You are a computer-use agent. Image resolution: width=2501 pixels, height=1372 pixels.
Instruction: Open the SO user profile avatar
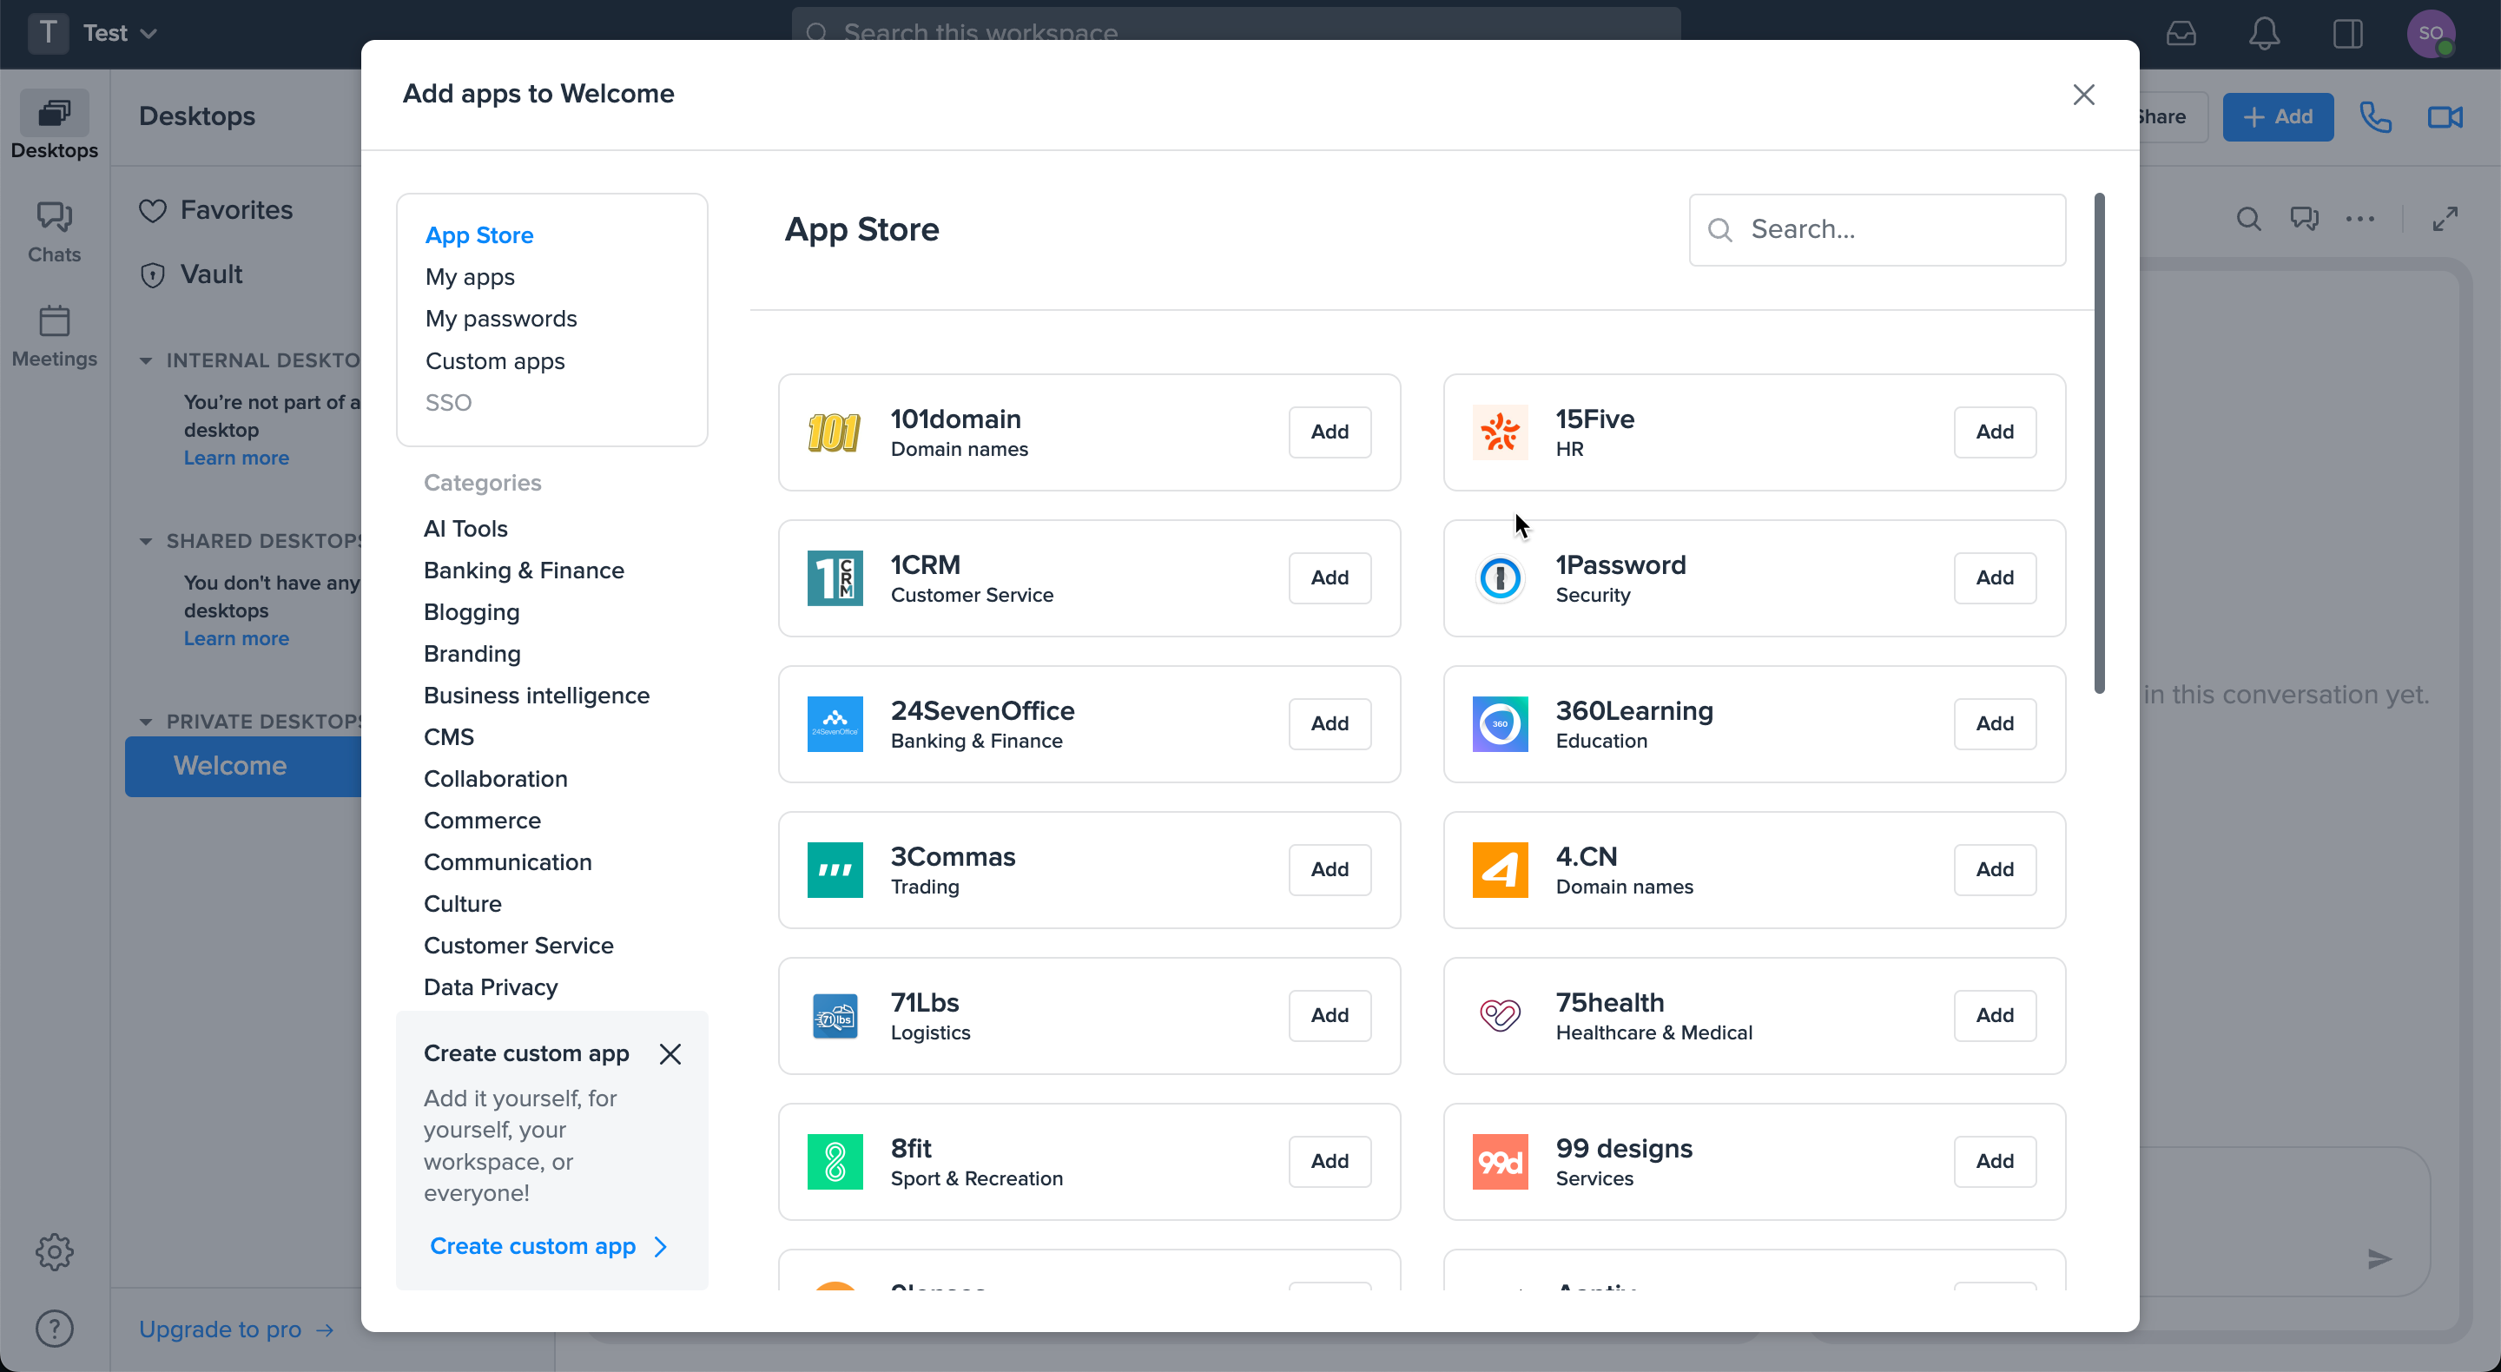[2430, 33]
